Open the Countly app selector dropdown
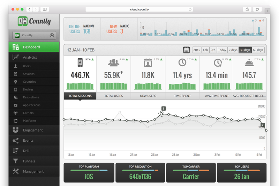Image resolution: width=279 pixels, height=186 pixels. (x=34, y=35)
